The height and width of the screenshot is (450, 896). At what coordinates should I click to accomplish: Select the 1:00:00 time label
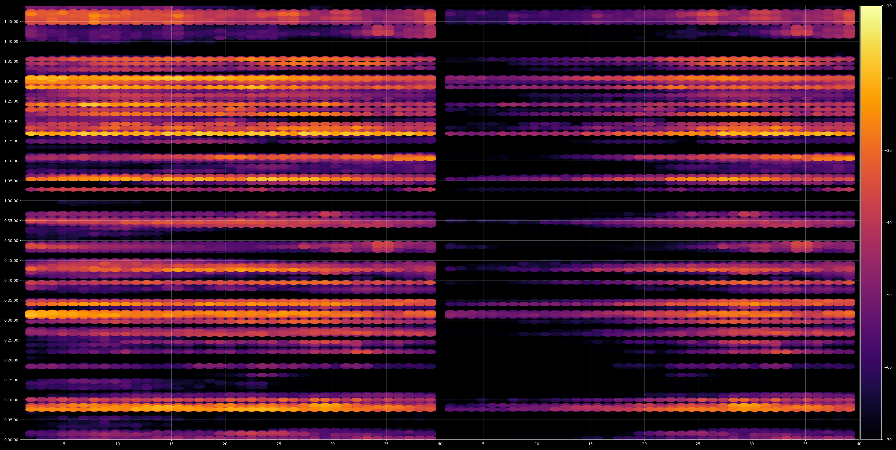pyautogui.click(x=11, y=201)
